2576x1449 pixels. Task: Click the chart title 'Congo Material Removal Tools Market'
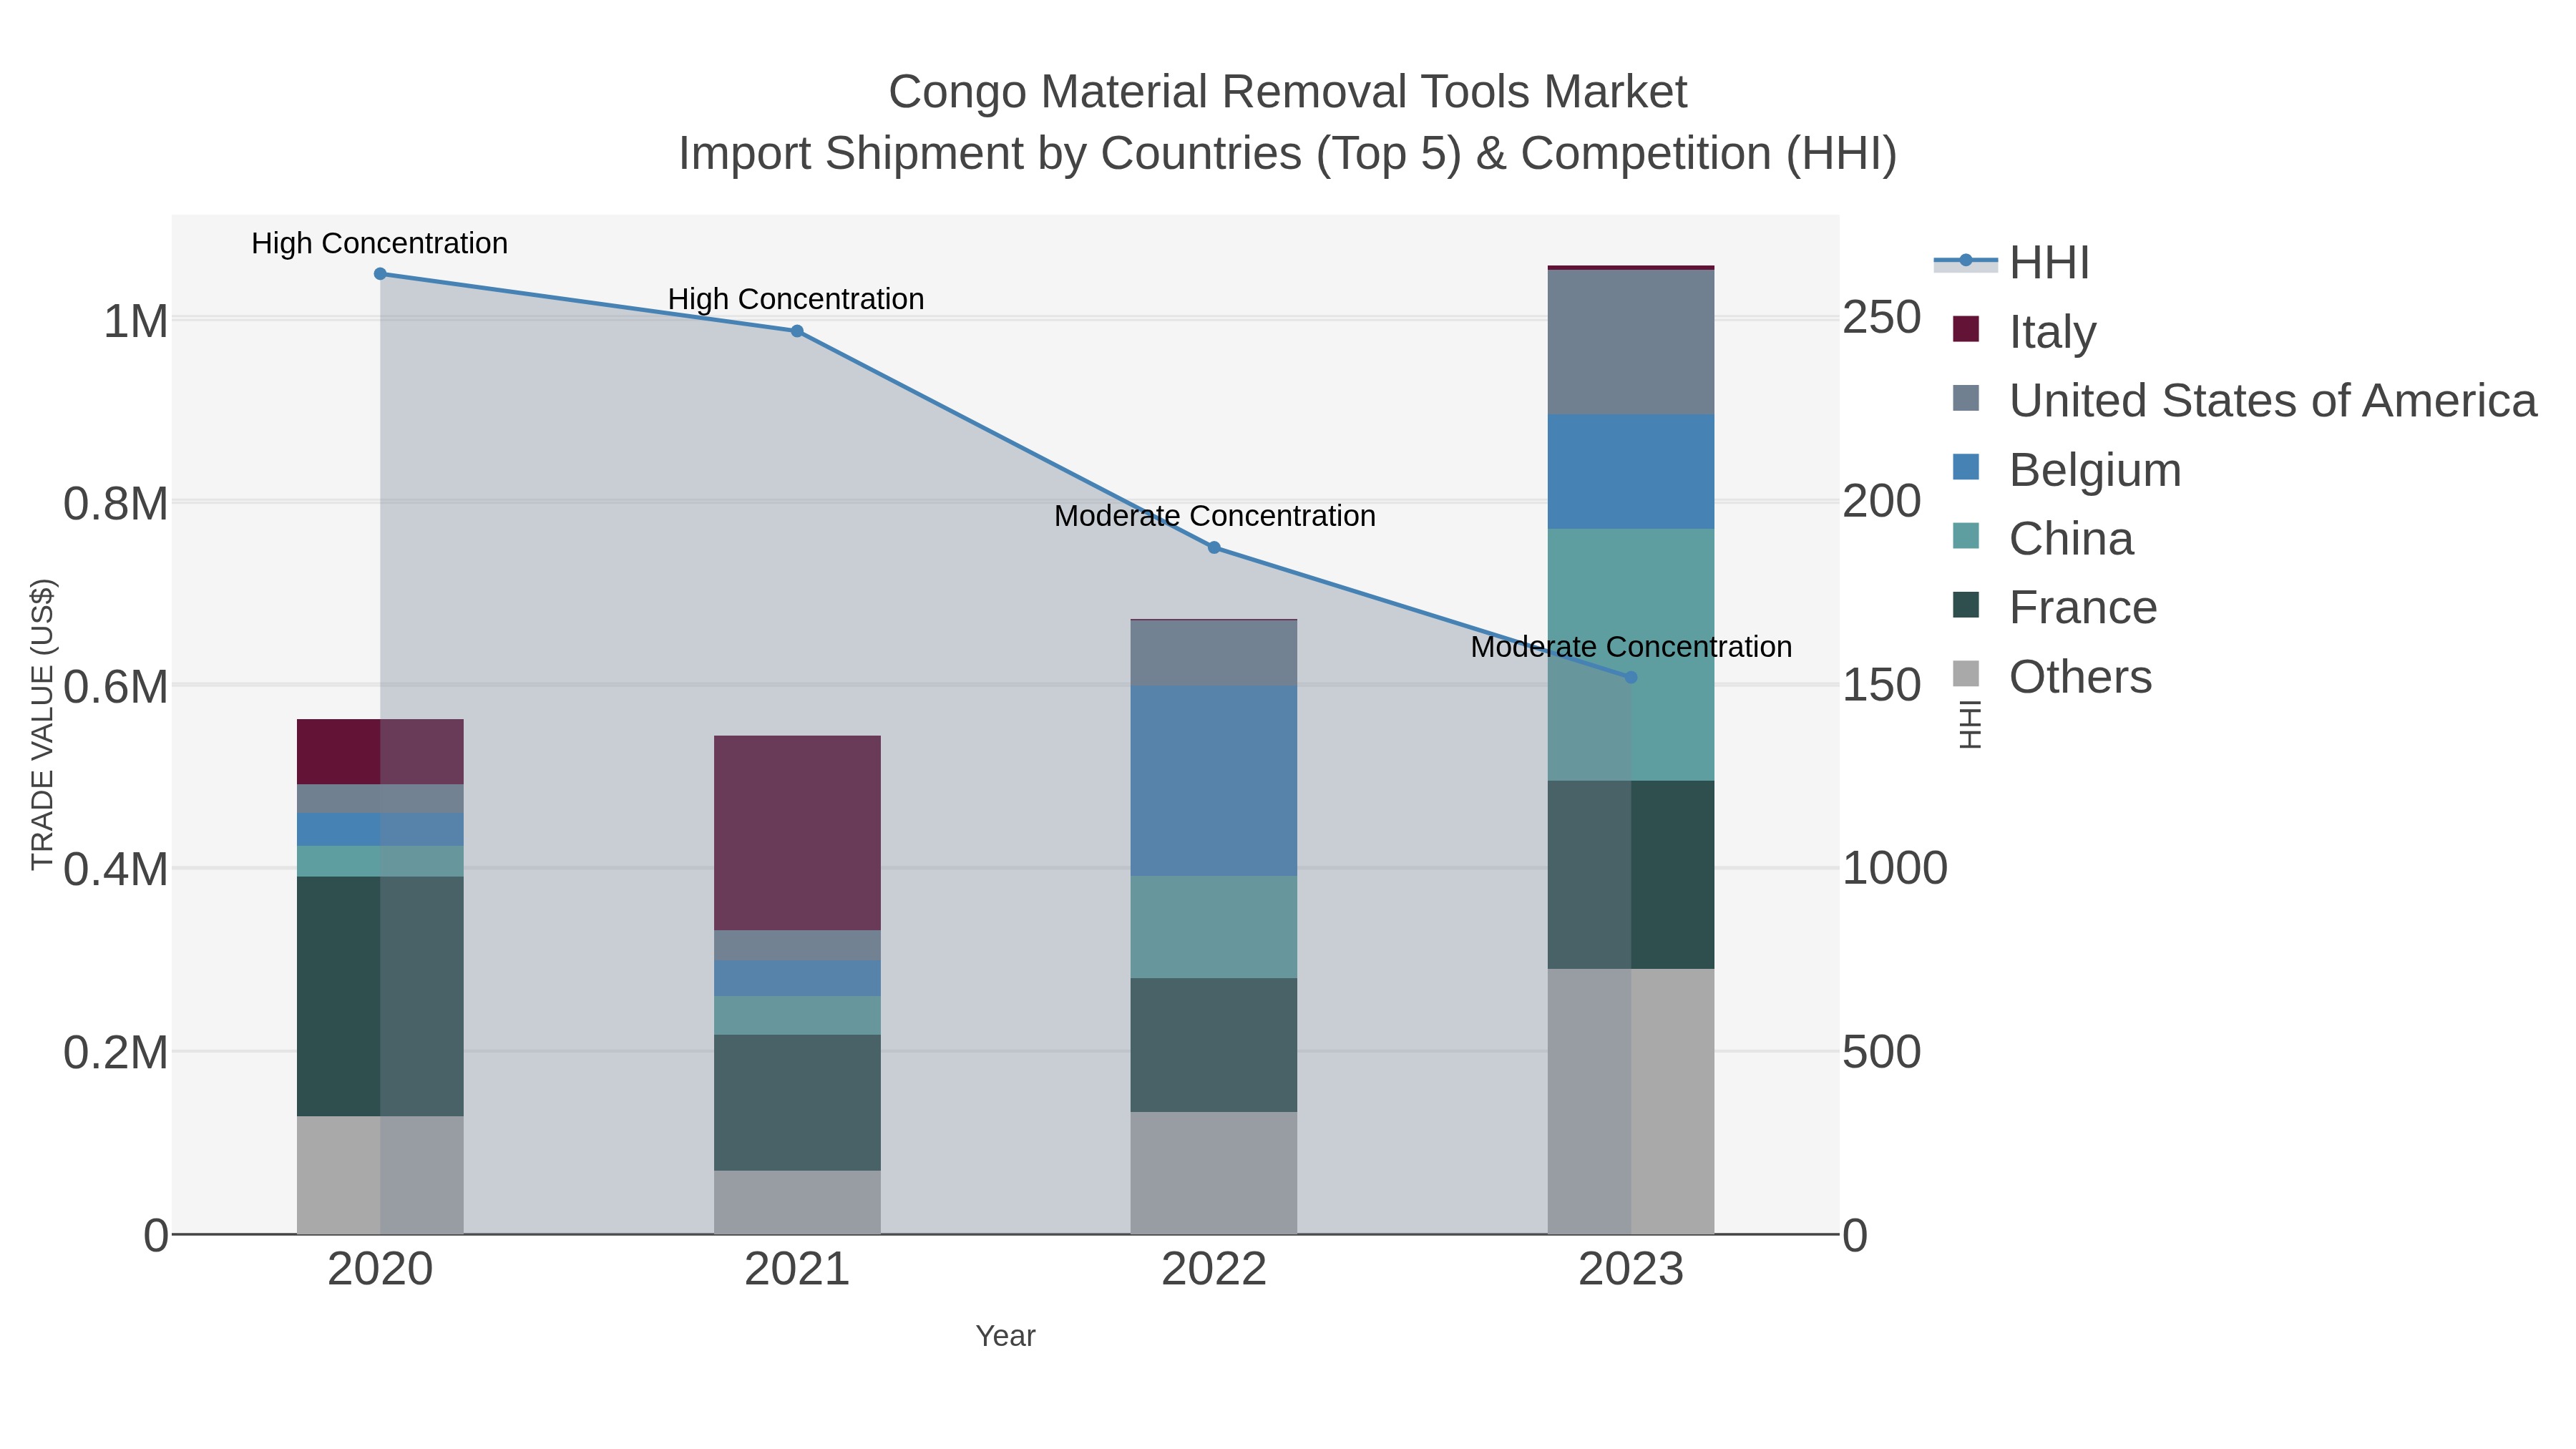click(x=1288, y=92)
